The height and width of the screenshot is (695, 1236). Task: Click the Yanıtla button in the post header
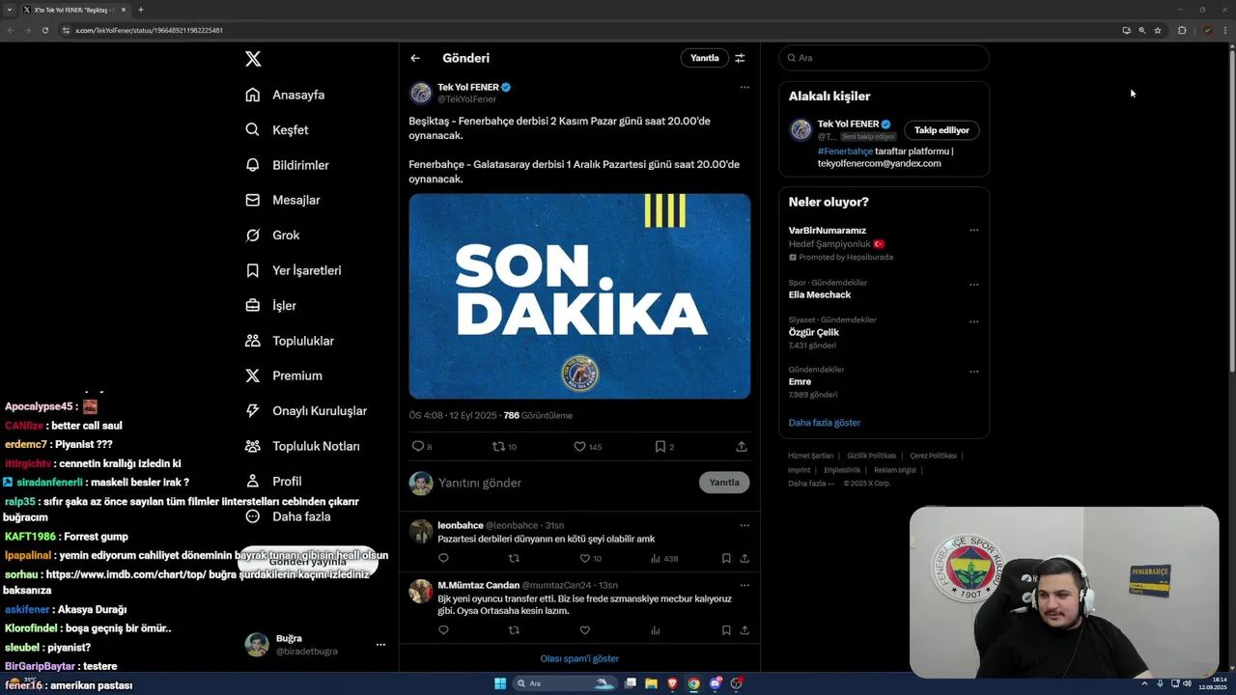pos(705,58)
